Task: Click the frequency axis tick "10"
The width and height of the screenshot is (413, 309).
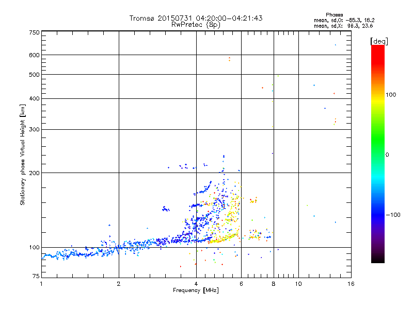Action: (298, 284)
